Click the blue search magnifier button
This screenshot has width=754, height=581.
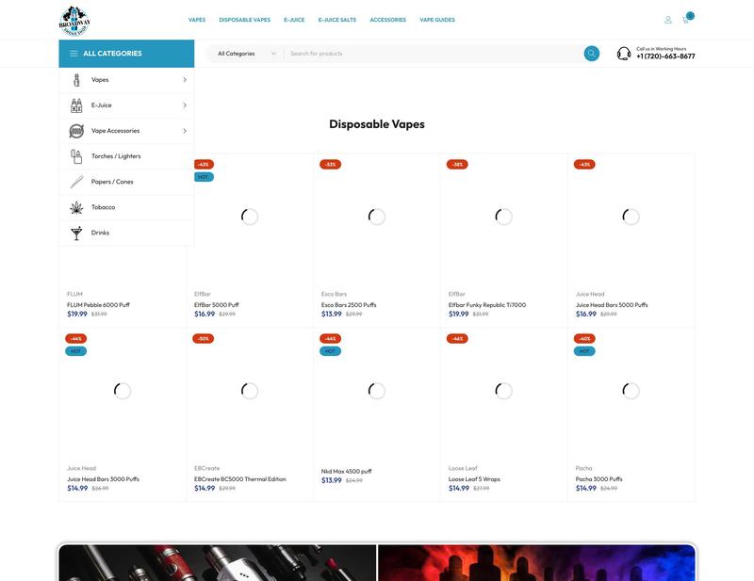point(592,54)
